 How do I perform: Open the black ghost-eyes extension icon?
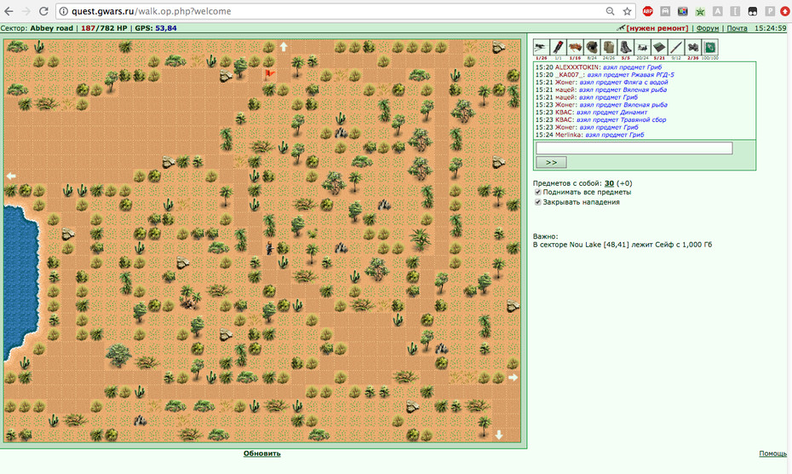click(x=753, y=11)
